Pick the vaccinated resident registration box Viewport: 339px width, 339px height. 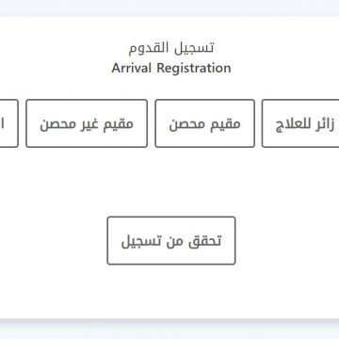click(204, 123)
